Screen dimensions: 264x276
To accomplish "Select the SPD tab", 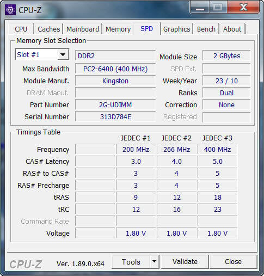I will point(147,29).
